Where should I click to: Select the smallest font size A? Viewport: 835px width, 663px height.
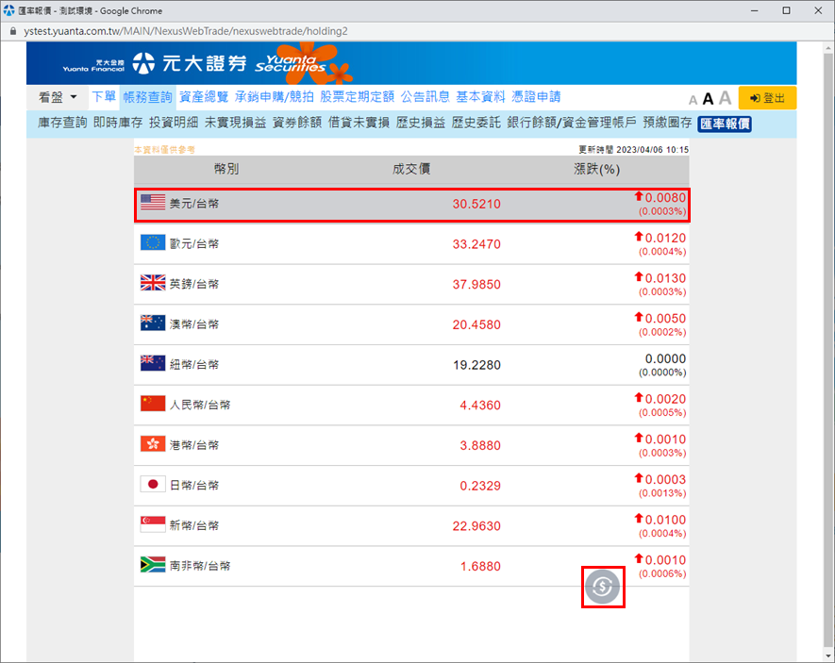tap(693, 100)
